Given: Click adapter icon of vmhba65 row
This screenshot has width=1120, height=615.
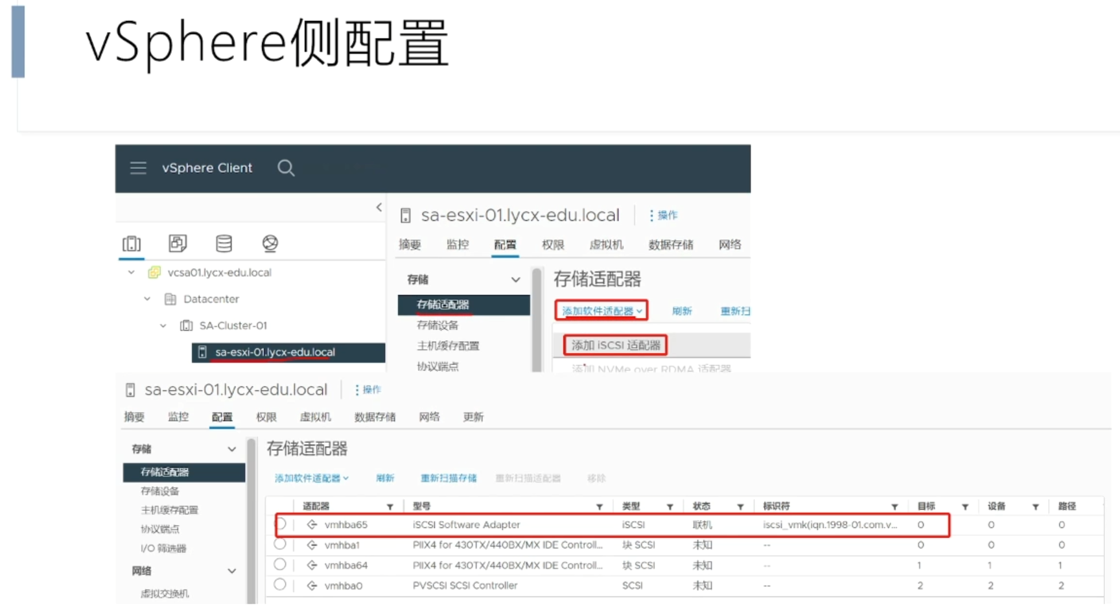Looking at the screenshot, I should [312, 525].
